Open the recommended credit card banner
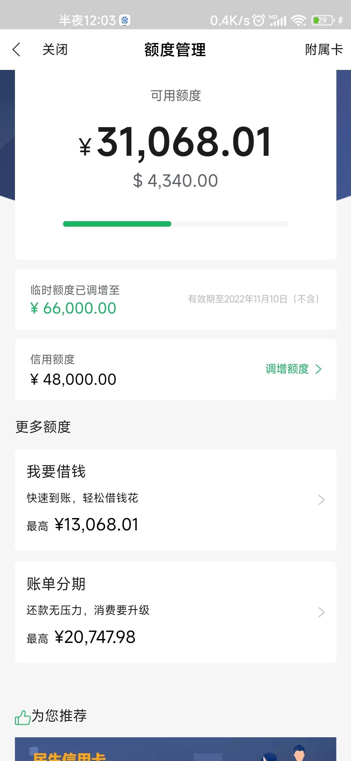Screen dimensions: 351x761 pos(175,749)
